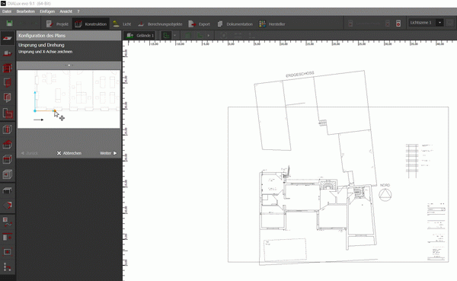The height and width of the screenshot is (281, 457).
Task: Select the roof tool with red gable
Action: (8, 144)
